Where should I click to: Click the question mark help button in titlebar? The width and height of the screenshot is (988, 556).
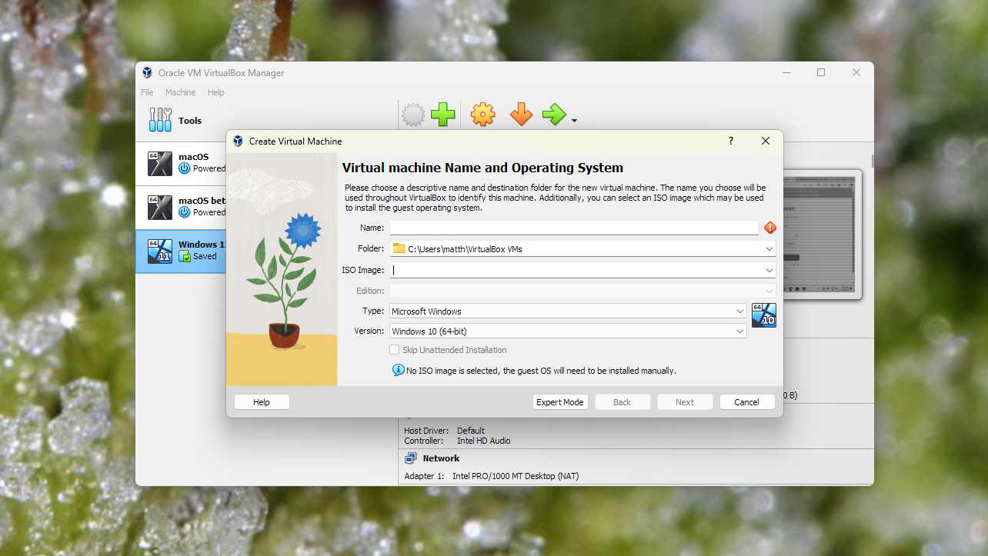[x=731, y=141]
